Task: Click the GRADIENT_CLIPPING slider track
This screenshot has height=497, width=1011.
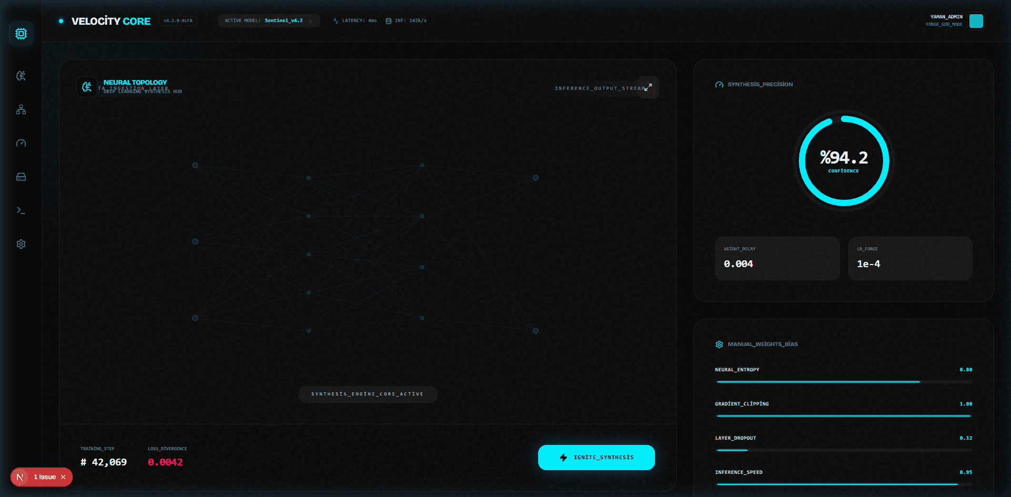Action: (x=844, y=416)
